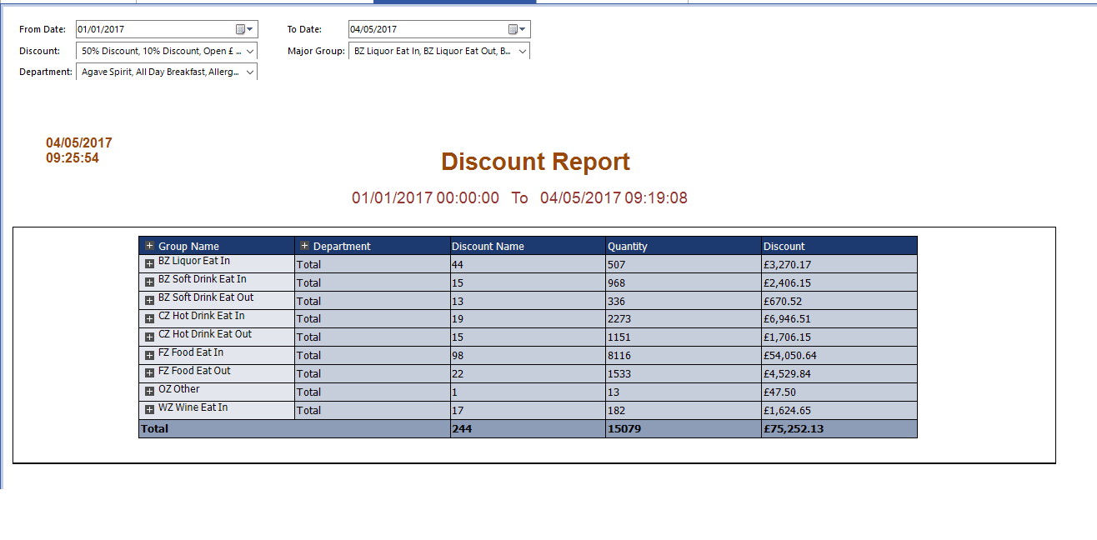
Task: Click the end range 04/05/2017 09:19:08
Action: (614, 198)
